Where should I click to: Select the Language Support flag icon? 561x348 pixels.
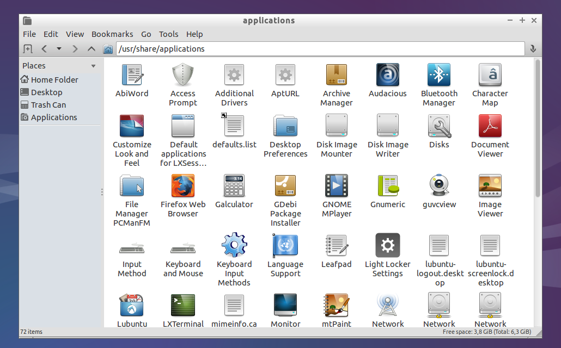pos(285,245)
